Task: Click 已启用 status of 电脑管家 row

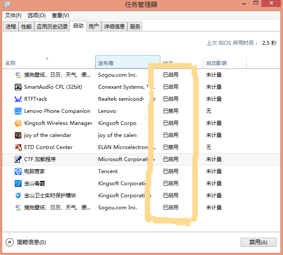Action: click(x=171, y=171)
